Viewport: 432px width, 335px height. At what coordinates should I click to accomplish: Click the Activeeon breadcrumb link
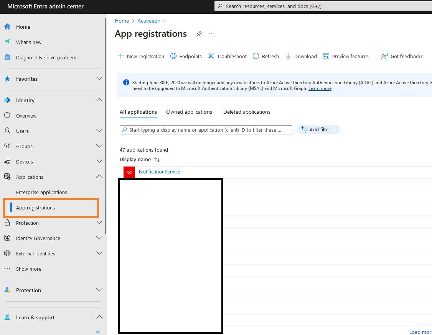[149, 21]
